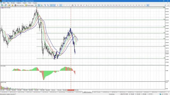
Task: Open the New Order button
Action: click(29, 5)
